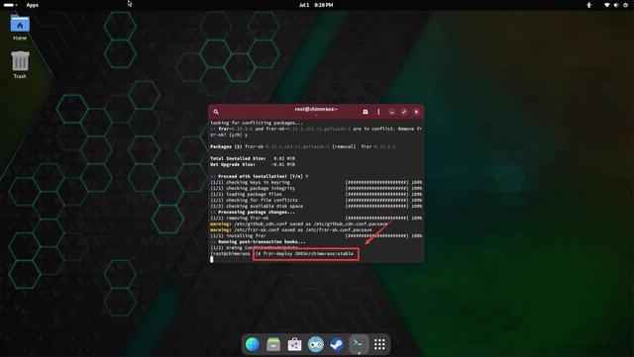The height and width of the screenshot is (357, 634).
Task: Click the 'Proceed with installation?' prompt line
Action: (x=260, y=176)
